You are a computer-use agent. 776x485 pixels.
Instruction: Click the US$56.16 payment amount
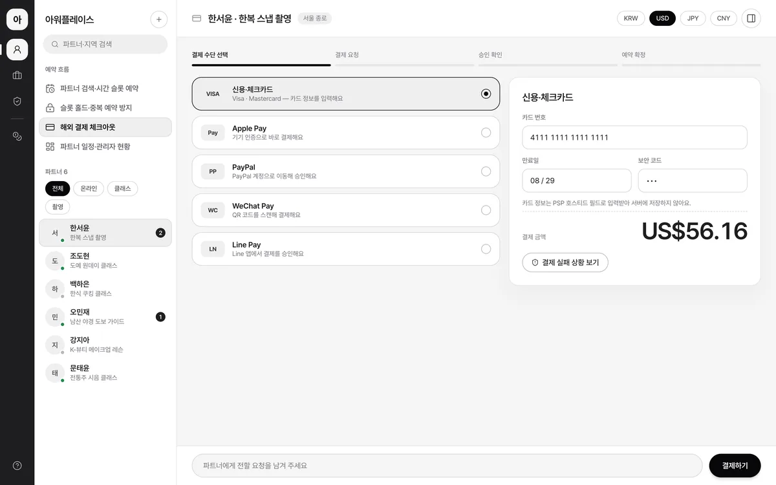tap(695, 231)
